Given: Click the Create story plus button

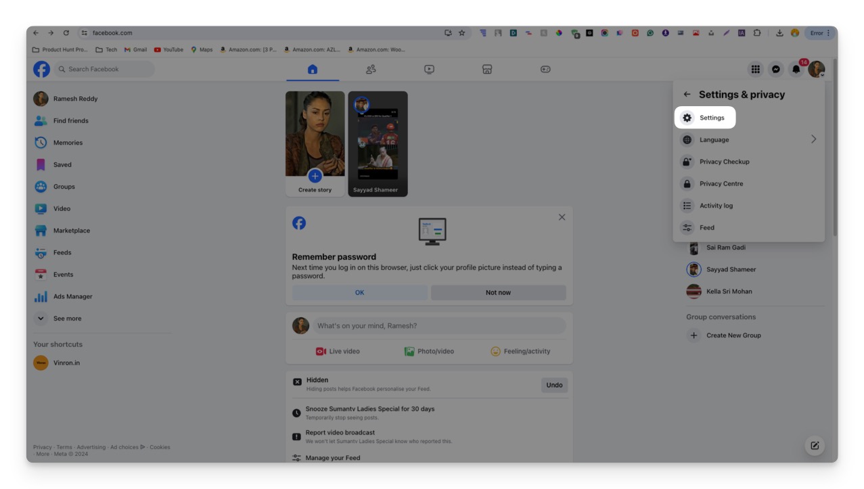Looking at the screenshot, I should click(x=315, y=176).
